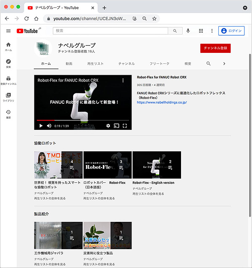Open Home in left sidebar
Viewport: 252px width, 268px height.
8,47
